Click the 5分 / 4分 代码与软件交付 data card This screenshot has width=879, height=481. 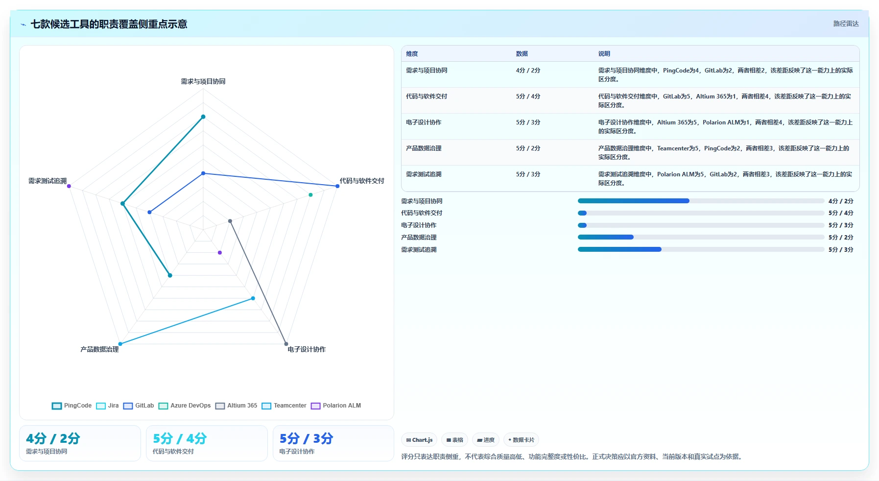pyautogui.click(x=207, y=443)
